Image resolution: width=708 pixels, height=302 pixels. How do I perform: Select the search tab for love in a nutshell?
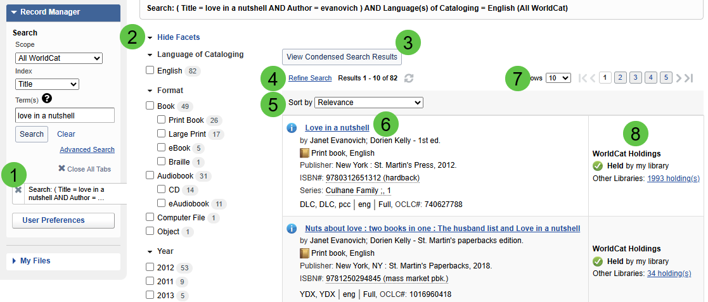point(75,194)
